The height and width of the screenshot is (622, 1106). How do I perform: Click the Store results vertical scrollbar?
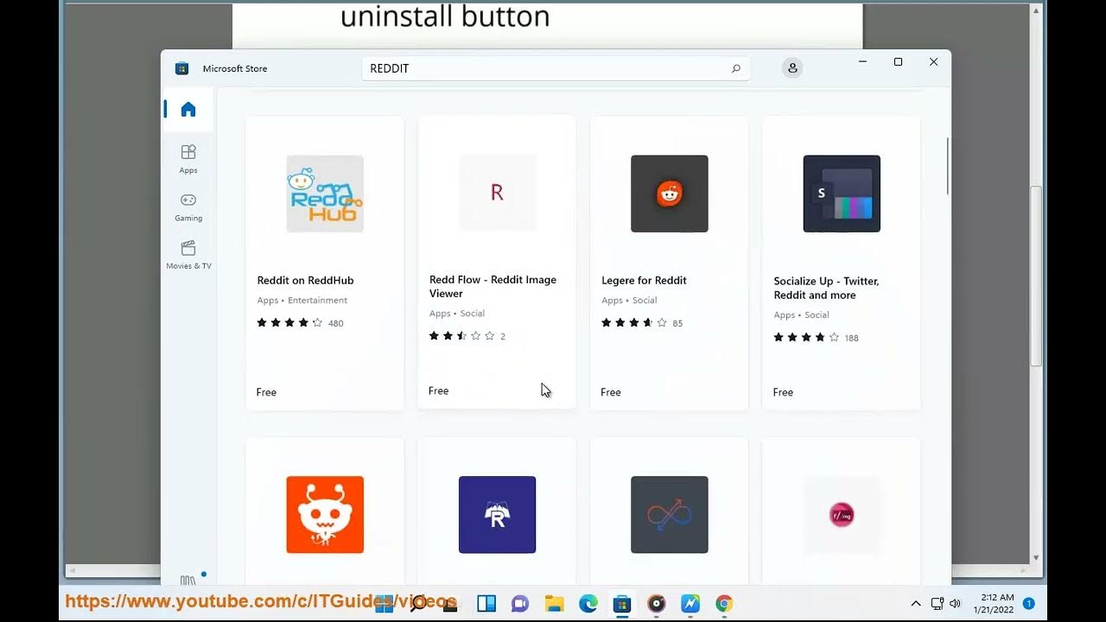(x=948, y=166)
